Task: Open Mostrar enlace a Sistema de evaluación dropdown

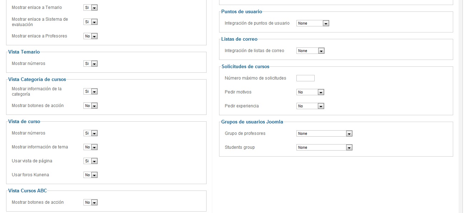Action: point(91,22)
